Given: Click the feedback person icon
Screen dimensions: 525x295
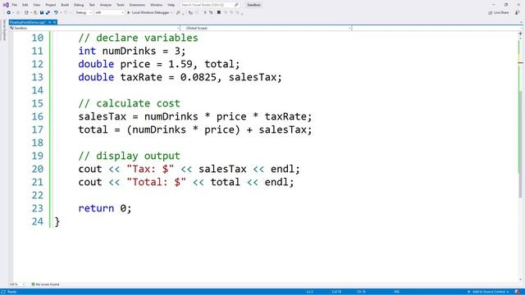Looking at the screenshot, I should click(518, 13).
